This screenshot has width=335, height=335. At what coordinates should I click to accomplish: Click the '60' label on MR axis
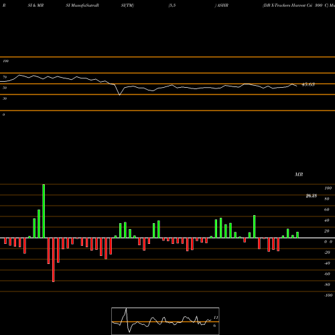[327, 210]
